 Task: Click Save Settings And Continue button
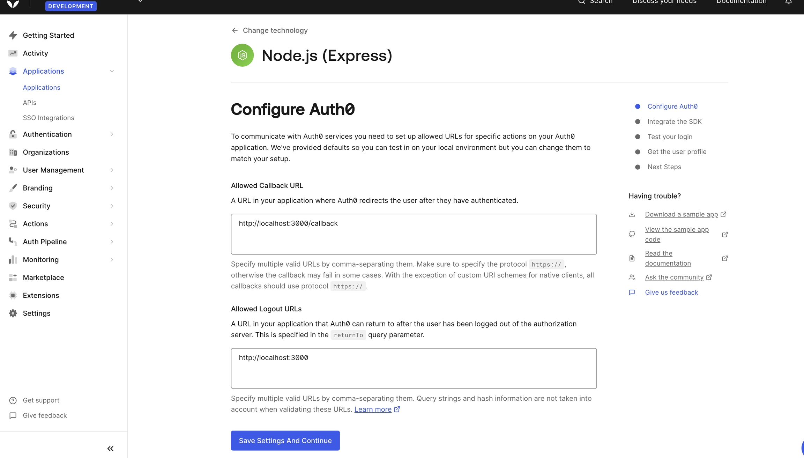285,441
